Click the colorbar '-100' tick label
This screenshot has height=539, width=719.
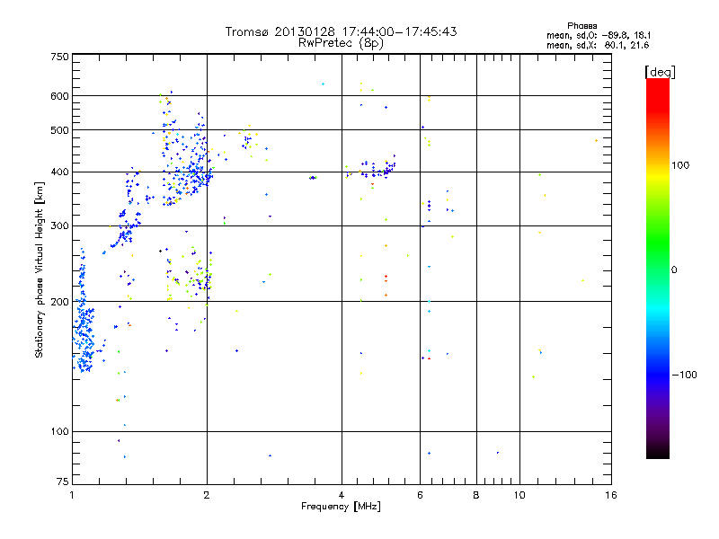684,375
